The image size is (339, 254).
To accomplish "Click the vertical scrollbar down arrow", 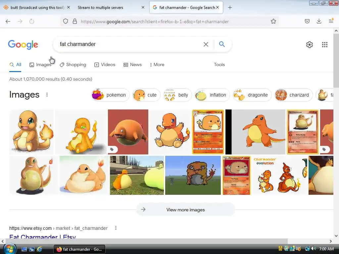I will click(x=336, y=235).
